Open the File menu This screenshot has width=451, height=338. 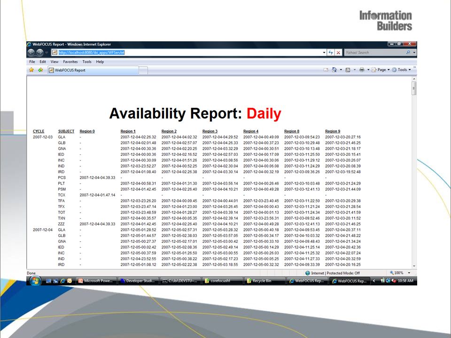coord(32,61)
